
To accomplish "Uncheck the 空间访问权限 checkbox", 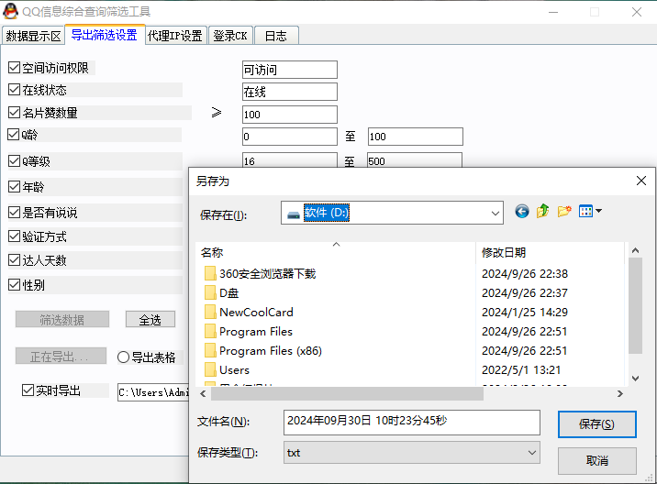I will point(14,68).
